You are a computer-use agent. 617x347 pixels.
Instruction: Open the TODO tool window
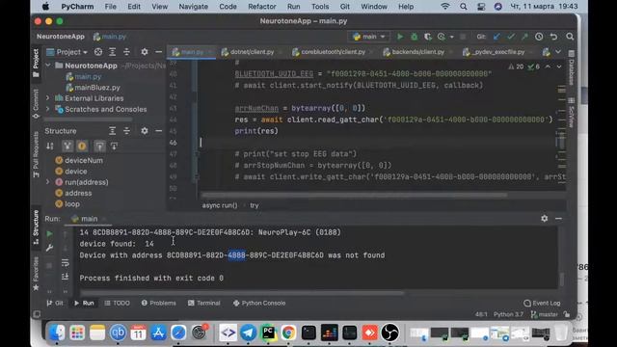(117, 303)
